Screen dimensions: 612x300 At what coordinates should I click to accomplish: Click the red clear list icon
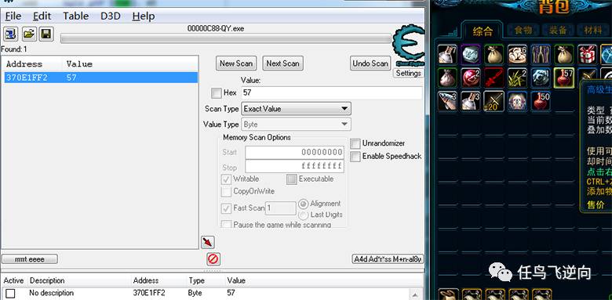click(213, 258)
